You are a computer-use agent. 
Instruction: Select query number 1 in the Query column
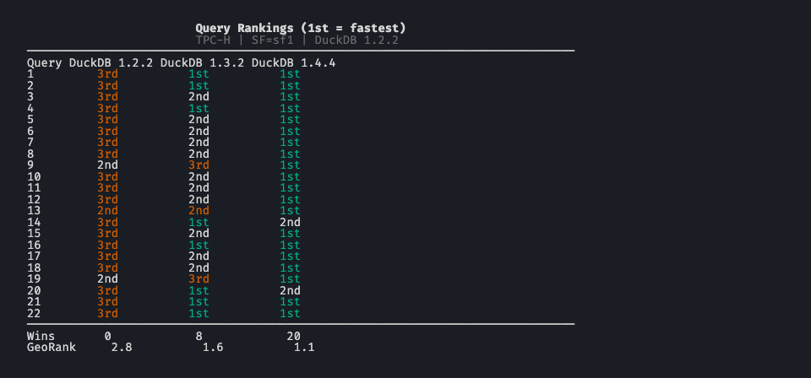pyautogui.click(x=30, y=74)
